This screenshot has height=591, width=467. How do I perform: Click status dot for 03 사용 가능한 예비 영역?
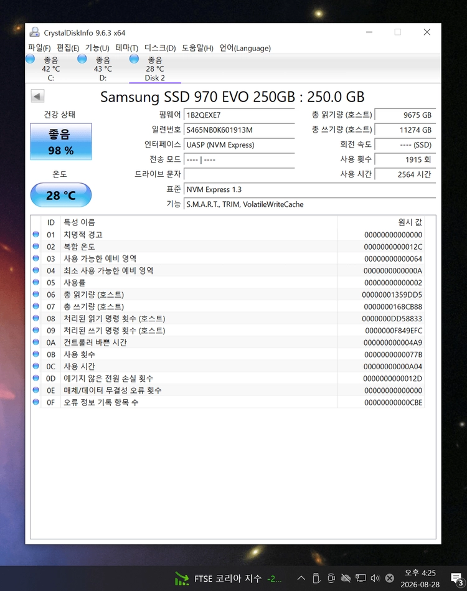(36, 258)
